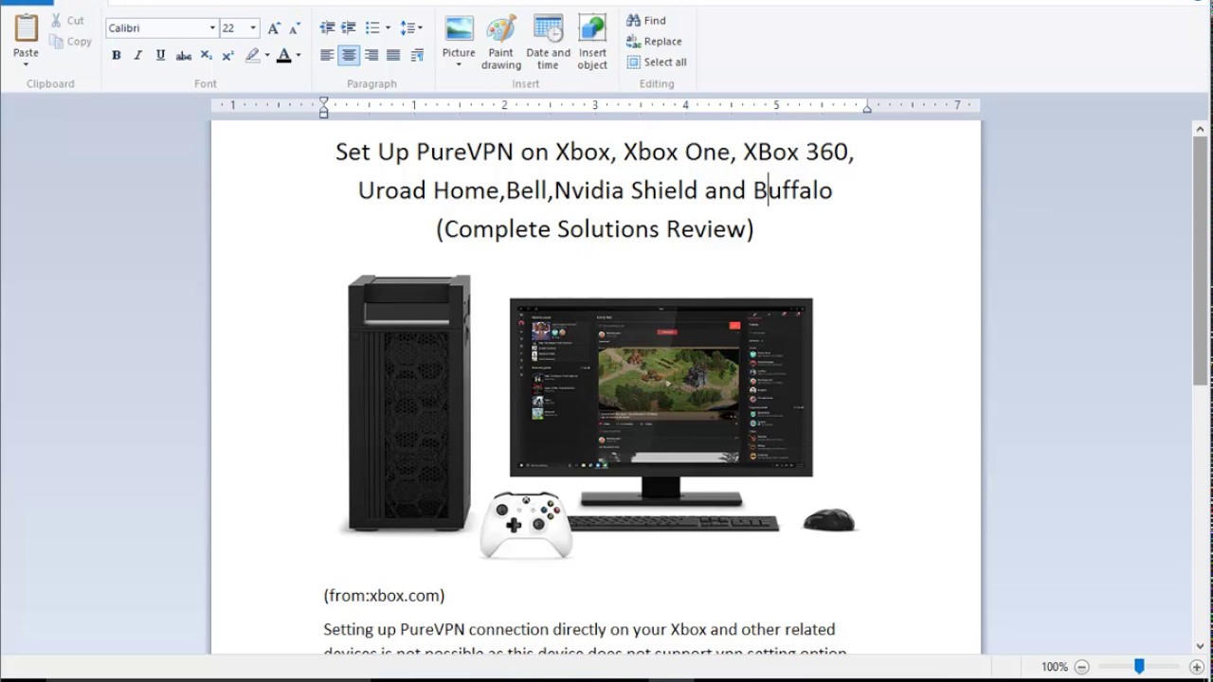Expand the Picture dropdown arrow
Image resolution: width=1213 pixels, height=682 pixels.
point(459,64)
